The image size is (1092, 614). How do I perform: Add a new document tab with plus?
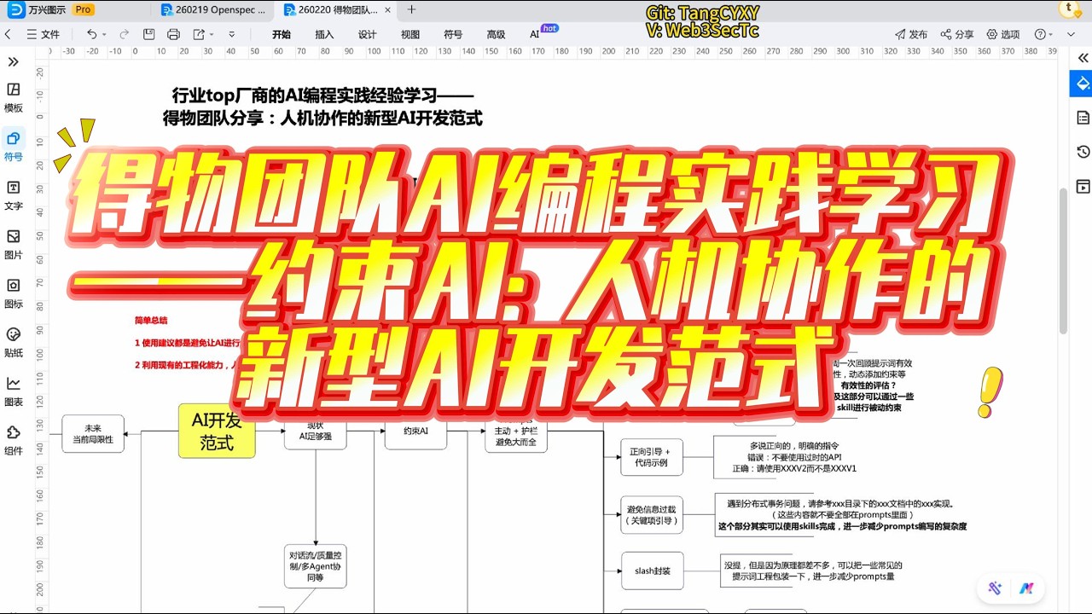[412, 9]
